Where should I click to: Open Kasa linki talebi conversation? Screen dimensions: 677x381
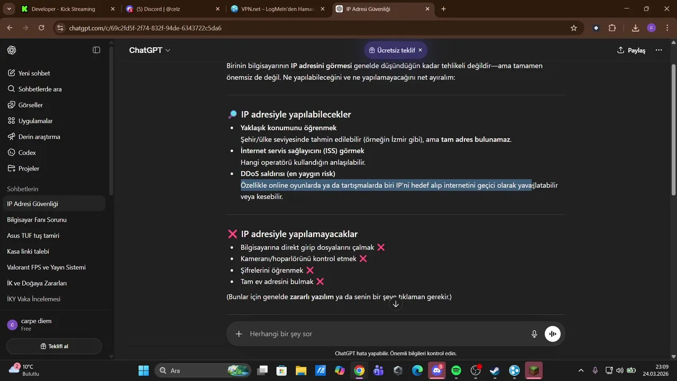54,251
